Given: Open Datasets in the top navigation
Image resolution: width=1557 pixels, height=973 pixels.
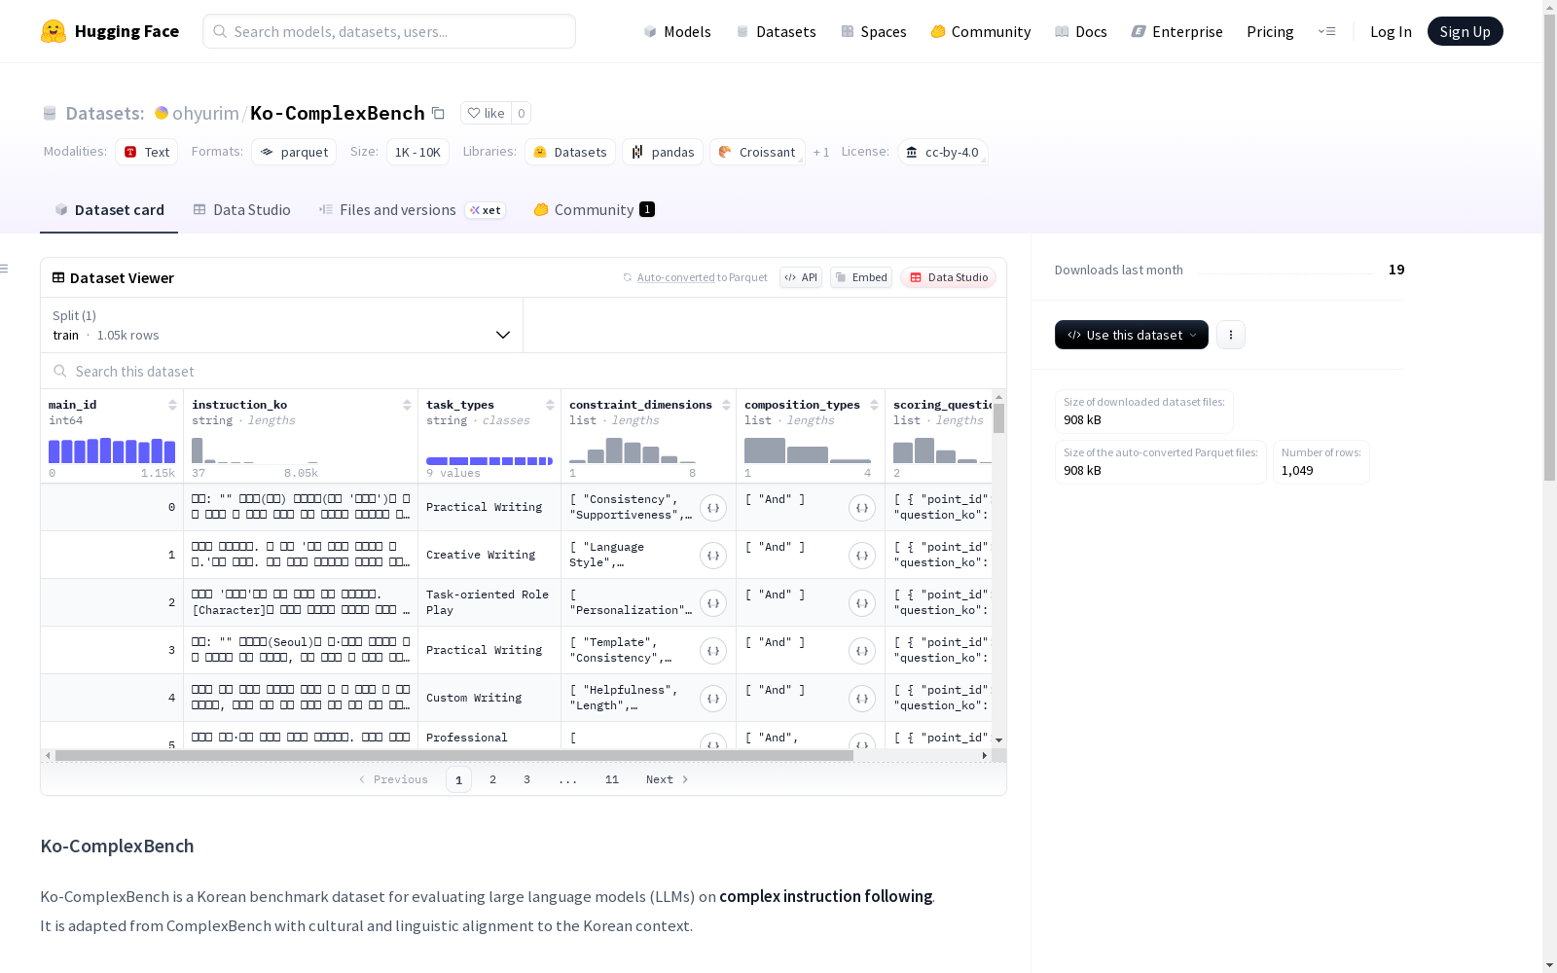Looking at the screenshot, I should [776, 31].
